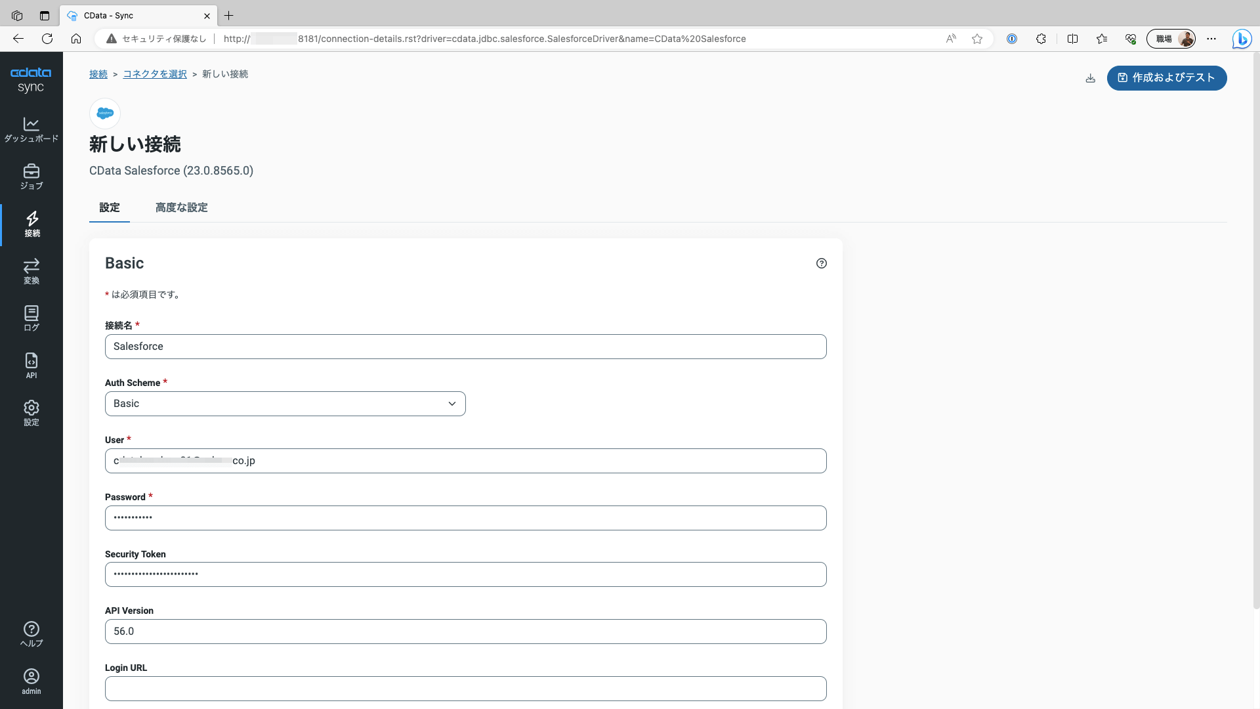Select the 設定 tab

coord(109,207)
